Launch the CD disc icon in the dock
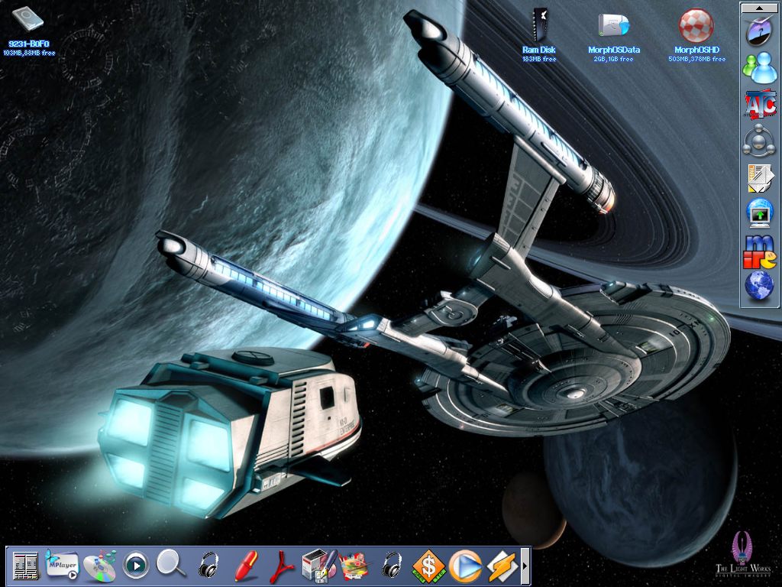Screen dimensions: 782x587 click(100, 566)
